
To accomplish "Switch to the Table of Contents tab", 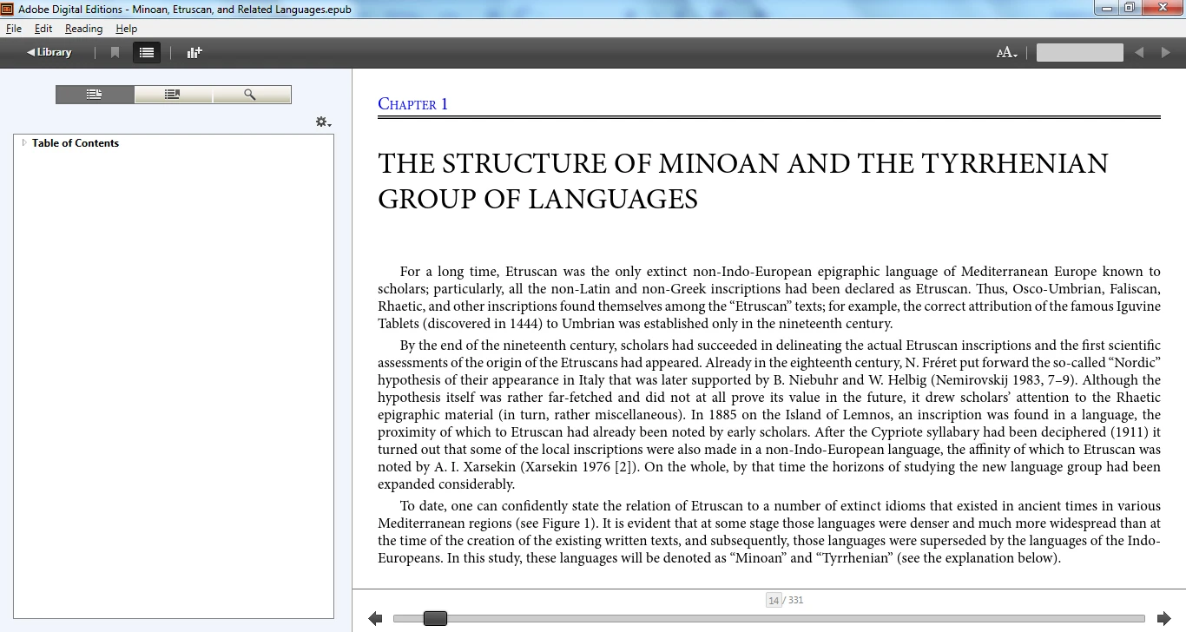I will [x=95, y=95].
